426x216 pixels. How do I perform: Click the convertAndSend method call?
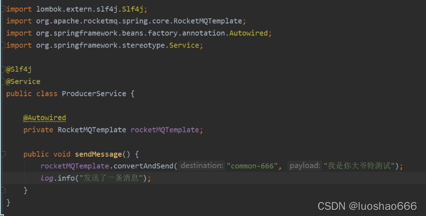click(x=143, y=166)
